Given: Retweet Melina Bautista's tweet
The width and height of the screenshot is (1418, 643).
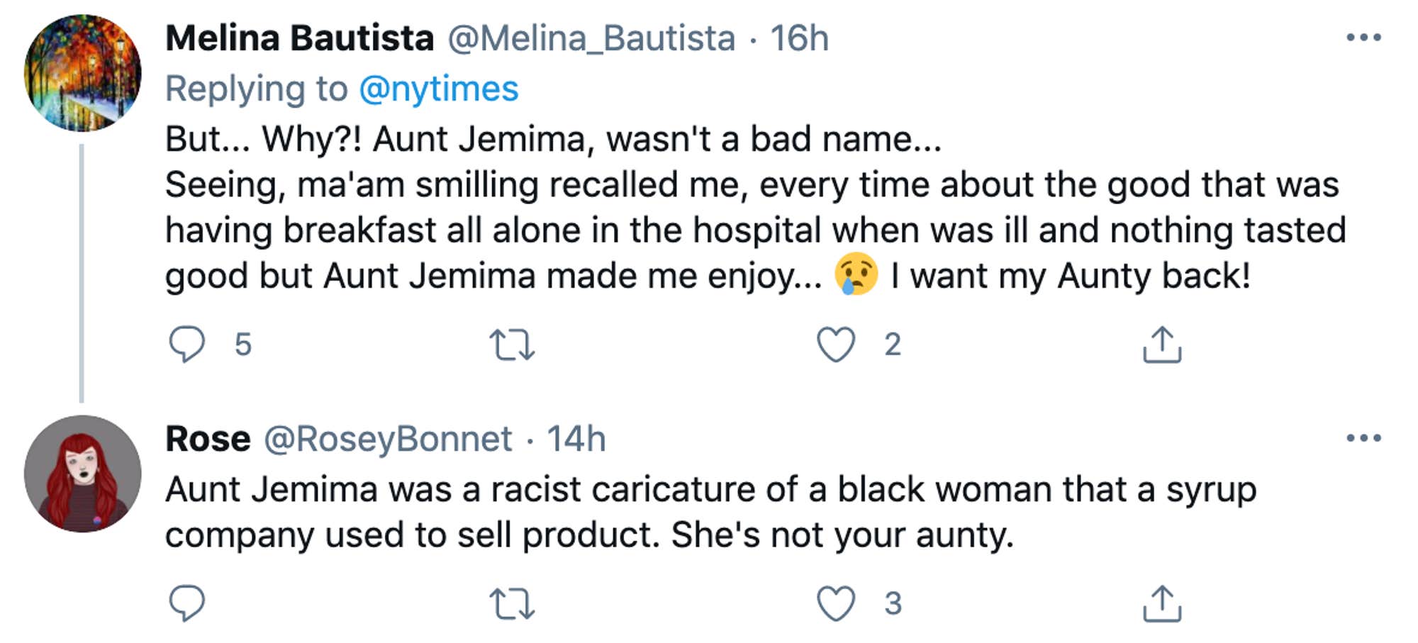Looking at the screenshot, I should (512, 345).
